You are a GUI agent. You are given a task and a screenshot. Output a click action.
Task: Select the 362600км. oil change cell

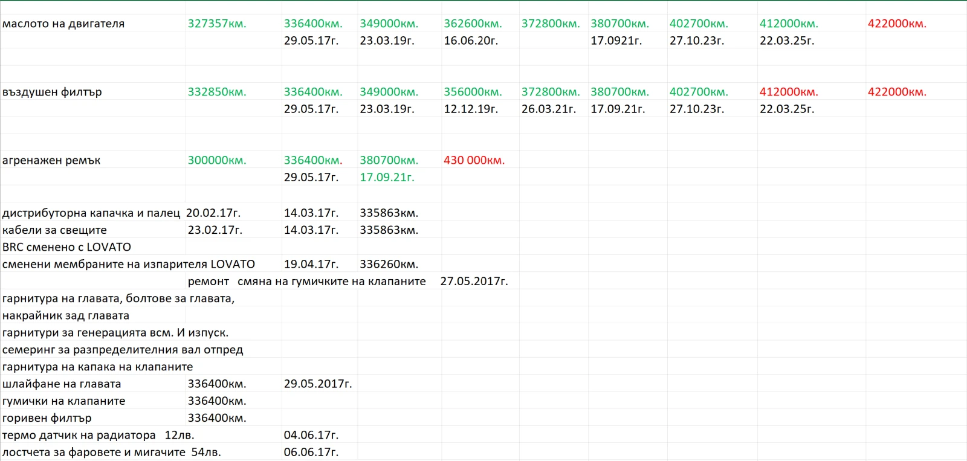point(473,24)
